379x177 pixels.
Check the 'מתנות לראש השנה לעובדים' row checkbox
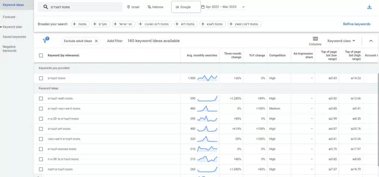pyautogui.click(x=41, y=109)
